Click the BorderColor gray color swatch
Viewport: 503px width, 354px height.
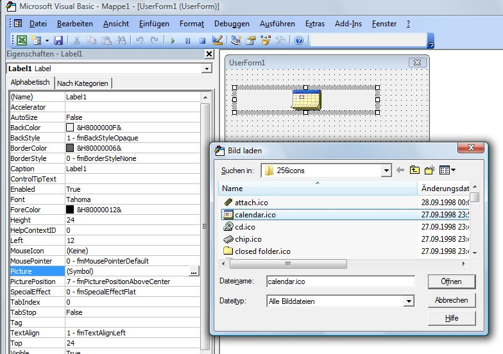[x=70, y=148]
